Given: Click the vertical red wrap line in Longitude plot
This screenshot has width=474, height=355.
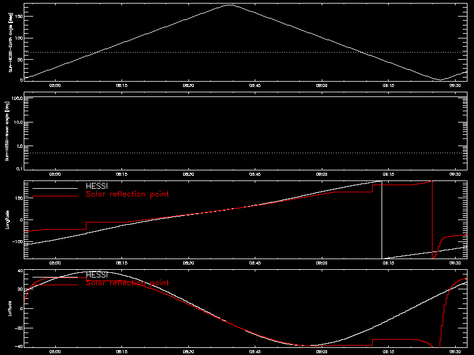Looking at the screenshot, I should click(433, 220).
